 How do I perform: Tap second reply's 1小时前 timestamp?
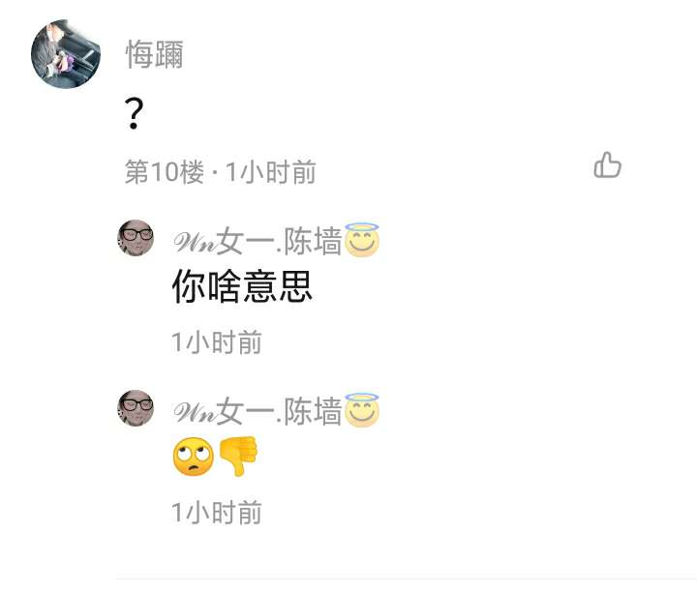click(217, 513)
